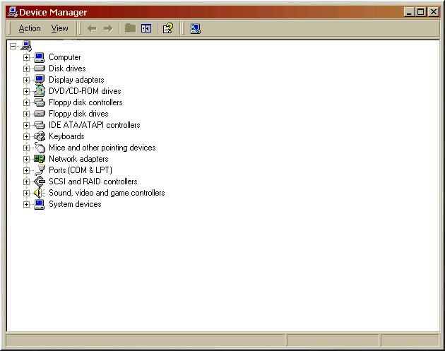Screen dimensions: 445x351
Task: Expand the Disk drives node
Action: tap(27, 69)
